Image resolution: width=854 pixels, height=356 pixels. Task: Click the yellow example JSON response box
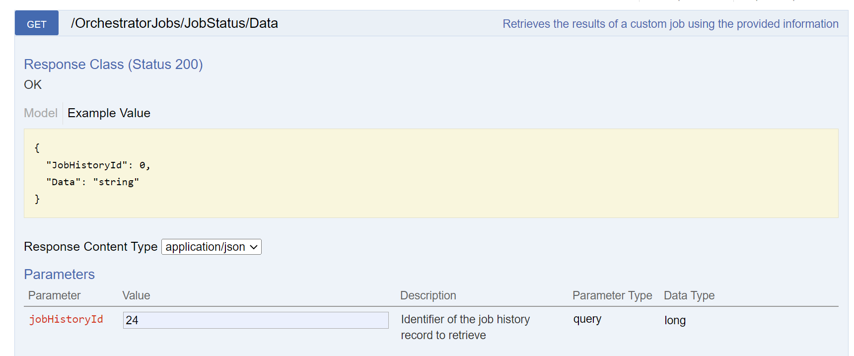tap(431, 173)
